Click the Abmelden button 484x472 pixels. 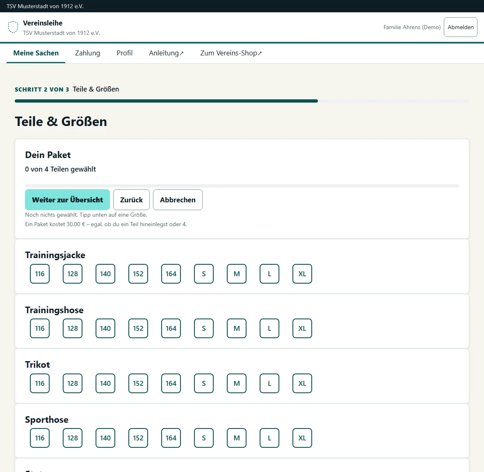coord(461,27)
